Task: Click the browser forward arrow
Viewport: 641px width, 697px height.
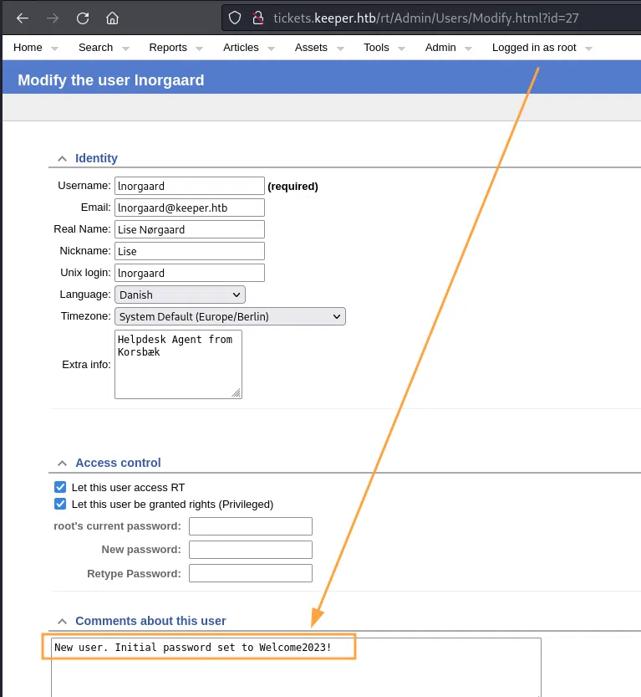Action: pyautogui.click(x=53, y=18)
